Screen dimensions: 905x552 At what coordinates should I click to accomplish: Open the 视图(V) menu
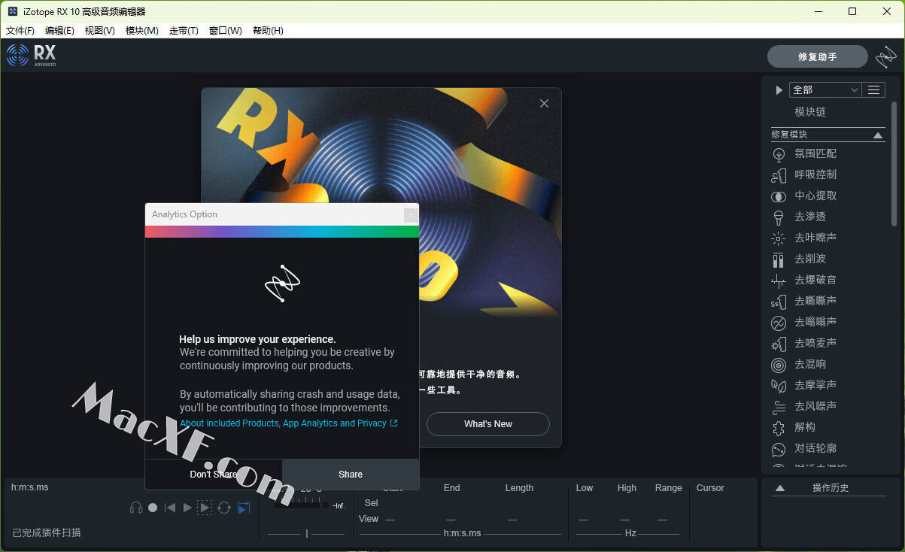tap(100, 31)
